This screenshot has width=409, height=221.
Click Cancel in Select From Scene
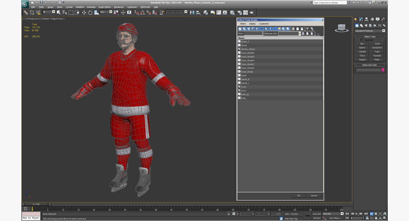[314, 196]
